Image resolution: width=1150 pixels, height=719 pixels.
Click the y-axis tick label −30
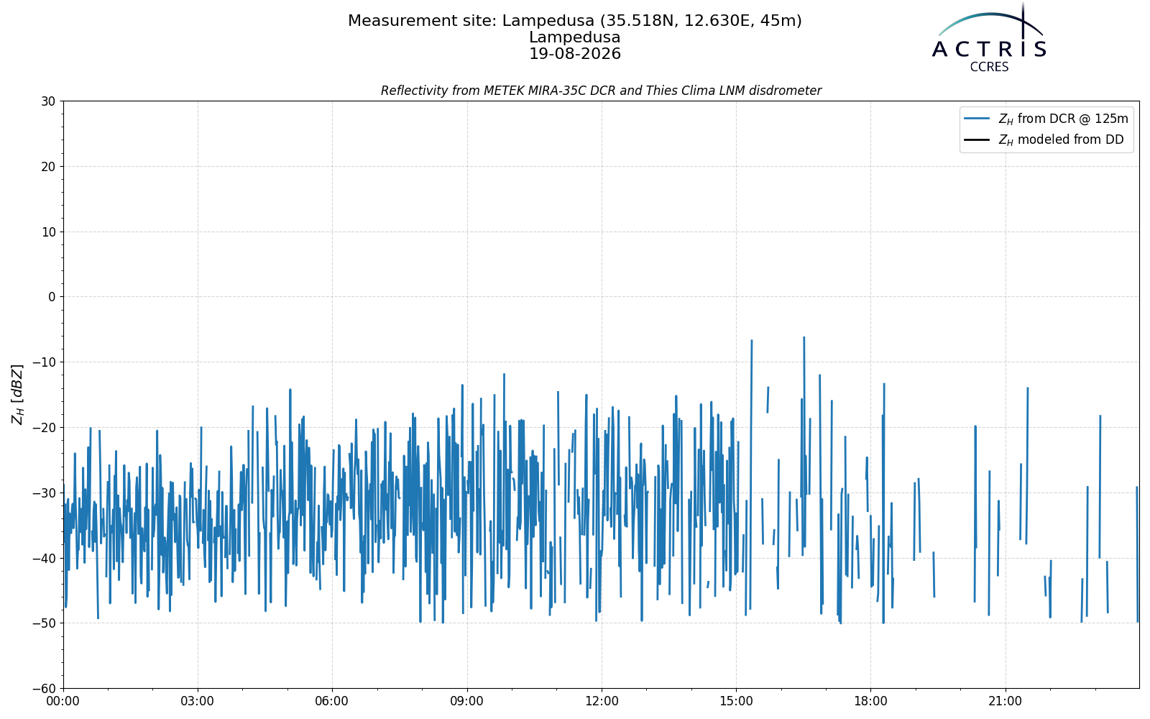coord(43,493)
